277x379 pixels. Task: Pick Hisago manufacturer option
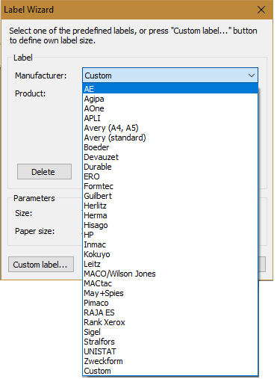click(170, 225)
